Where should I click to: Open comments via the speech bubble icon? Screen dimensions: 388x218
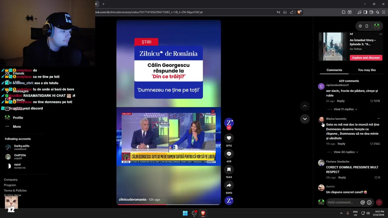point(229,154)
